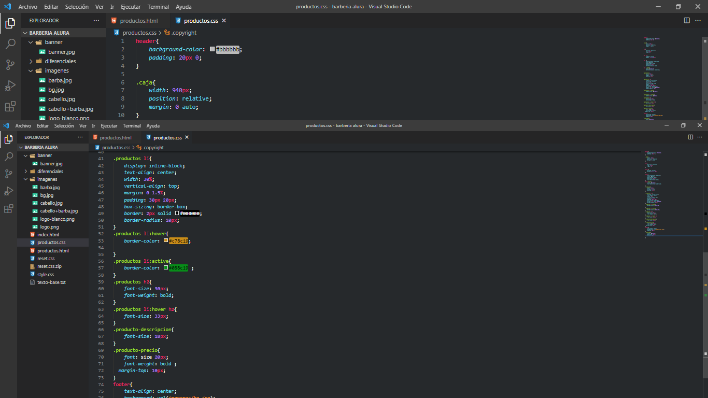Open Selección menu in top window

click(x=77, y=7)
